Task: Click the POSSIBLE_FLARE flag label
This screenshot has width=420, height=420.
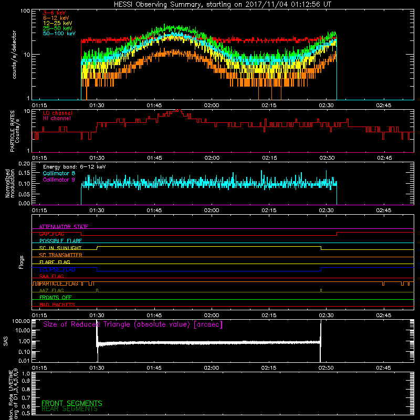Action: [60, 241]
